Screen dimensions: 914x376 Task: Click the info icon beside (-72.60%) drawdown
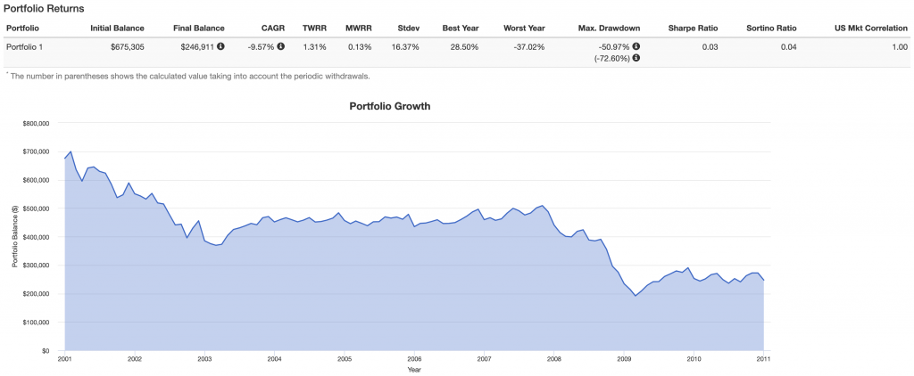(x=636, y=58)
